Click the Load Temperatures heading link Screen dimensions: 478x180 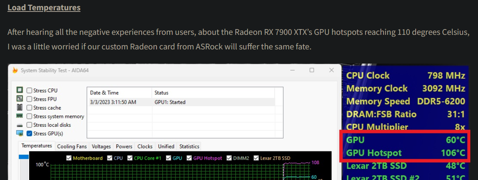click(44, 7)
